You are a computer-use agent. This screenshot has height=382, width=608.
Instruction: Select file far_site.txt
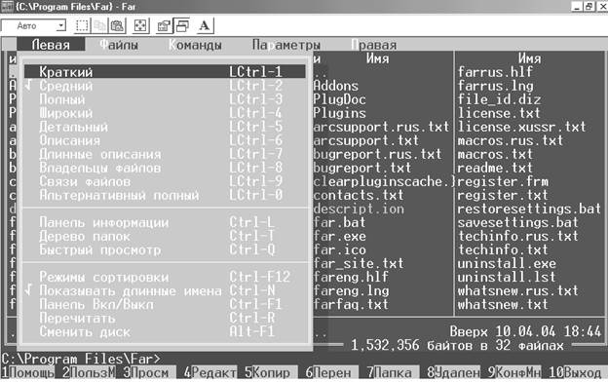click(x=359, y=264)
